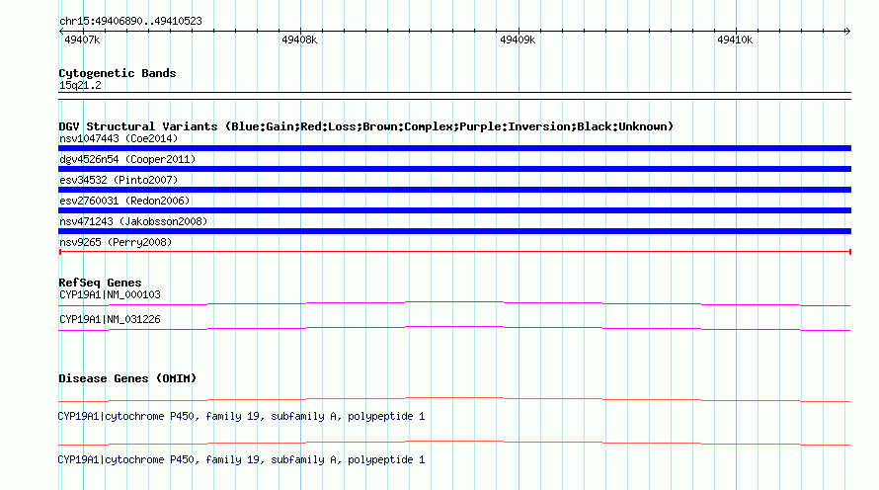Open variant nsv471243 (Jakobsson2008) label
The width and height of the screenshot is (879, 490).
click(133, 221)
